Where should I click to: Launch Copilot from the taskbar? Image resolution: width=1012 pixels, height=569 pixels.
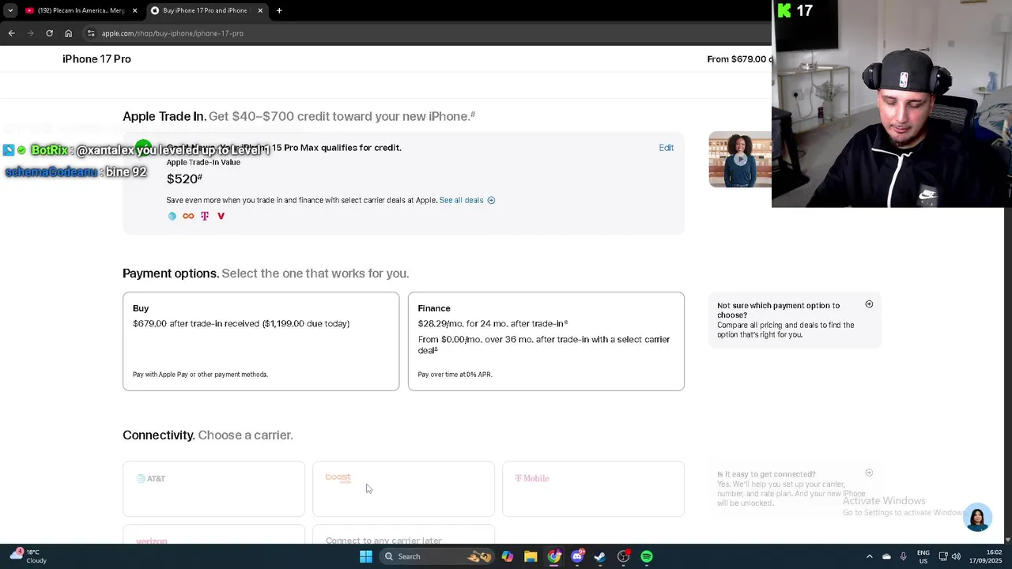tap(508, 556)
